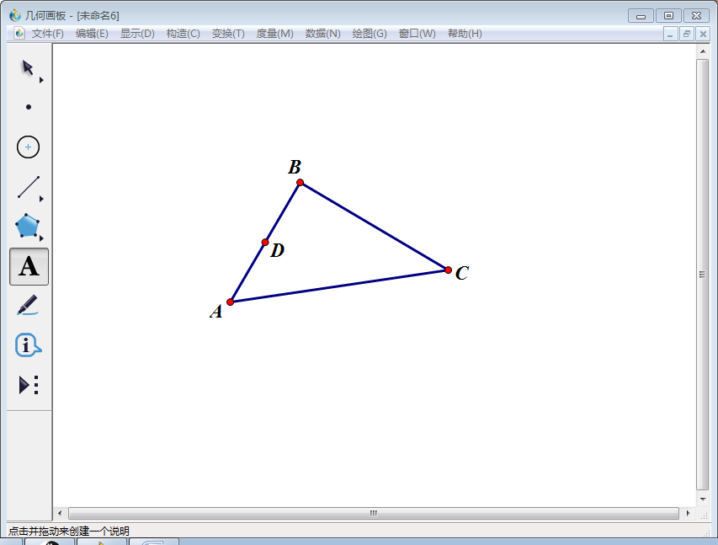Screen dimensions: 718x545
Task: Expand the Arrow tool flyout triangle
Action: pos(41,80)
